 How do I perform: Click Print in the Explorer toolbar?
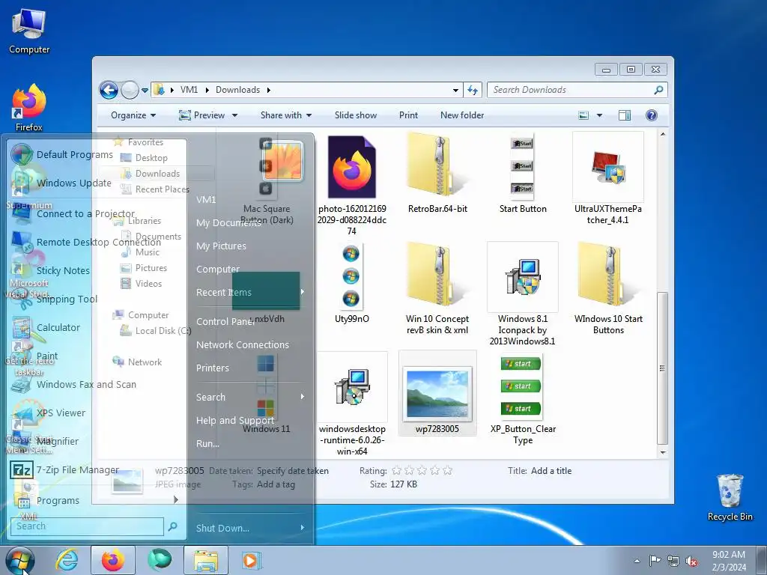point(408,115)
